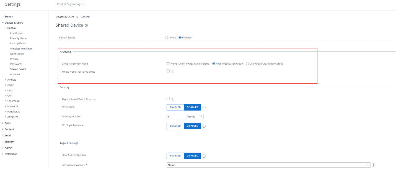Screen dimensions: 396x169
Task: Open the hour(s) unit dropdown
Action: pos(195,117)
